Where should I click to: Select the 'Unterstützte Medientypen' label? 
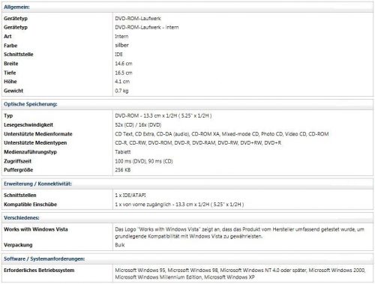[35, 143]
